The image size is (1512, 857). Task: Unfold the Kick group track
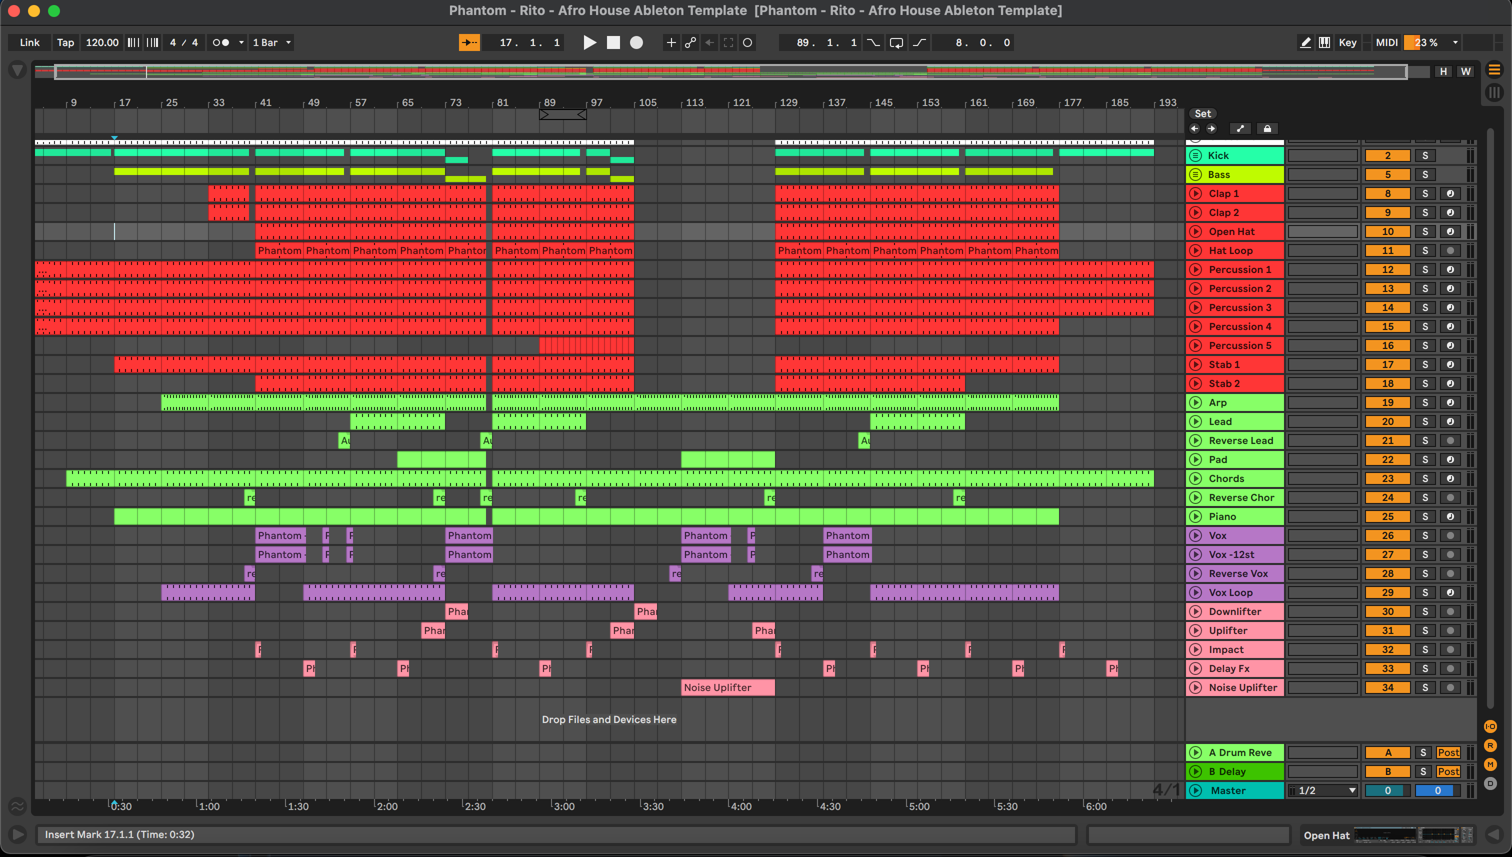[1195, 155]
